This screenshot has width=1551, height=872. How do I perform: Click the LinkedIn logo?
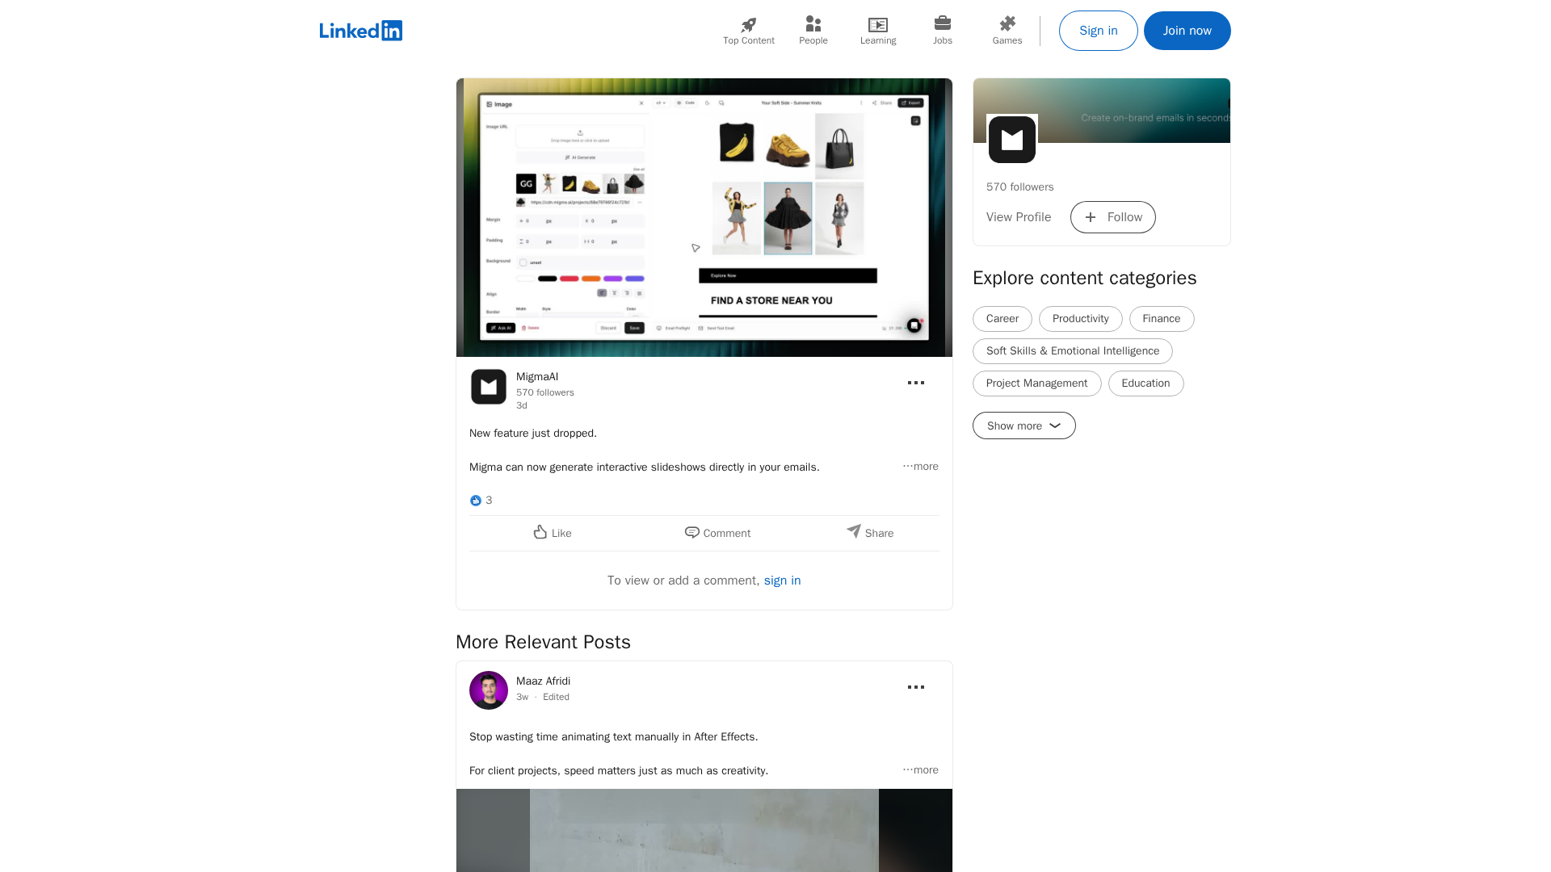click(x=360, y=31)
